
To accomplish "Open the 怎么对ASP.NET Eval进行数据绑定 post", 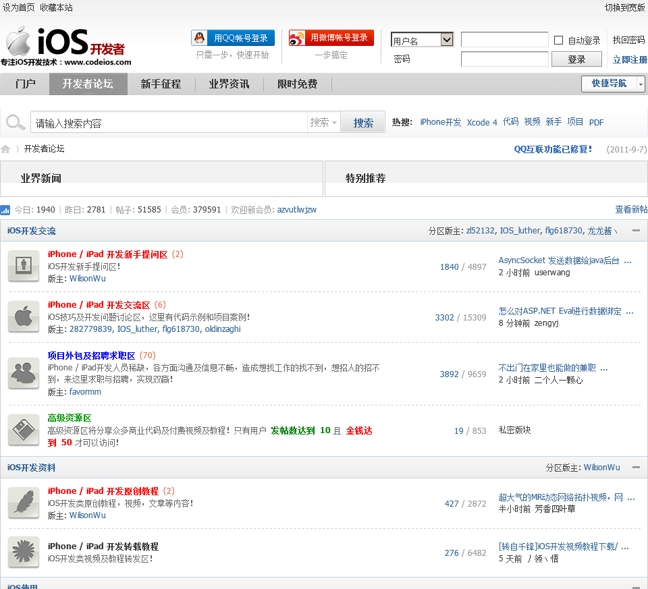I will tap(560, 311).
